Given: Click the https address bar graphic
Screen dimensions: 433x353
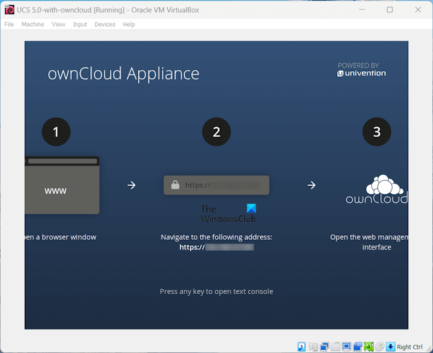Looking at the screenshot, I should [216, 185].
